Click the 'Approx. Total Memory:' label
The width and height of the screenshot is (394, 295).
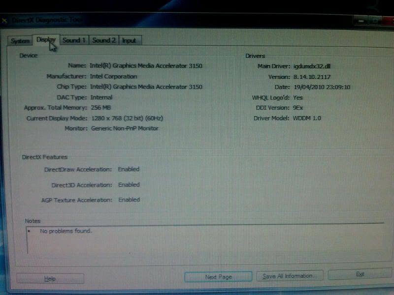pos(56,108)
